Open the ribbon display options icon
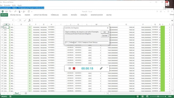Viewport: 174px width, 98px height. [161, 12]
